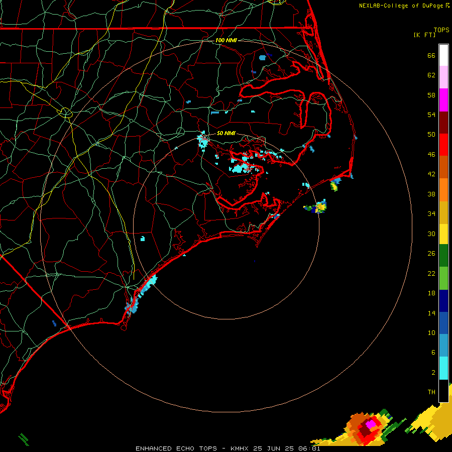This screenshot has width=452, height=452.
Task: Click the TOPS legend title
Action: [x=441, y=30]
